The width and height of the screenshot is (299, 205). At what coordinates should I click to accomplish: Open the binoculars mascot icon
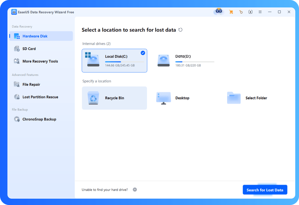tap(219, 12)
